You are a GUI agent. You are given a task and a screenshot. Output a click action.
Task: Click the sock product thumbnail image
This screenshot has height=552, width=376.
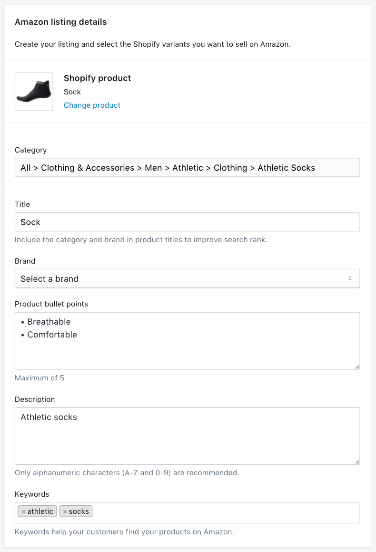(34, 92)
